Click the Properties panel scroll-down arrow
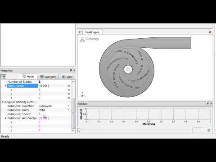The width and height of the screenshot is (216, 162). pos(73,131)
